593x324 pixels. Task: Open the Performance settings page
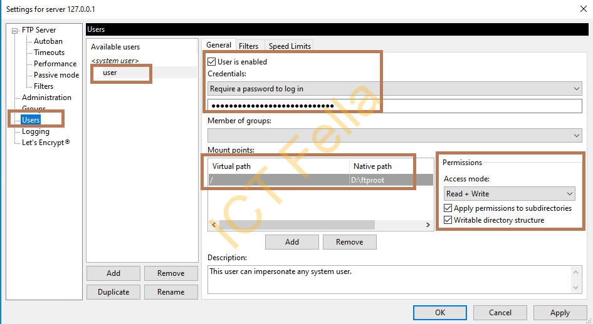pos(55,64)
